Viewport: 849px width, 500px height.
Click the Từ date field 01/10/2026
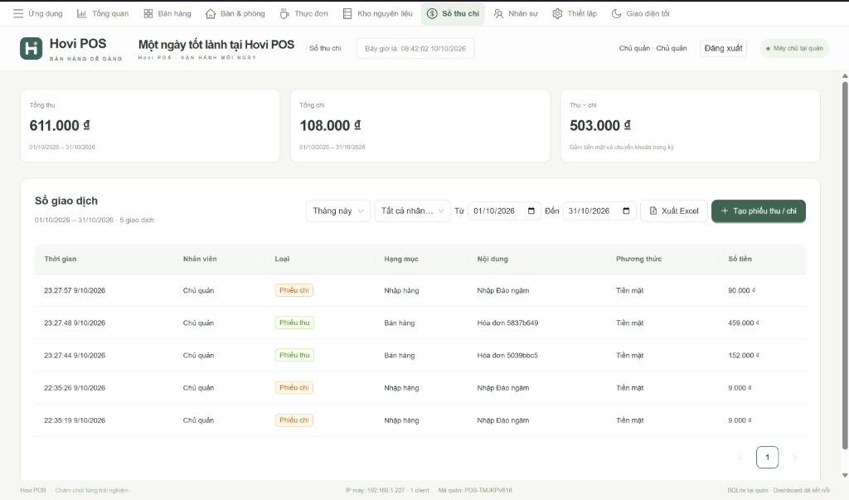(x=503, y=211)
